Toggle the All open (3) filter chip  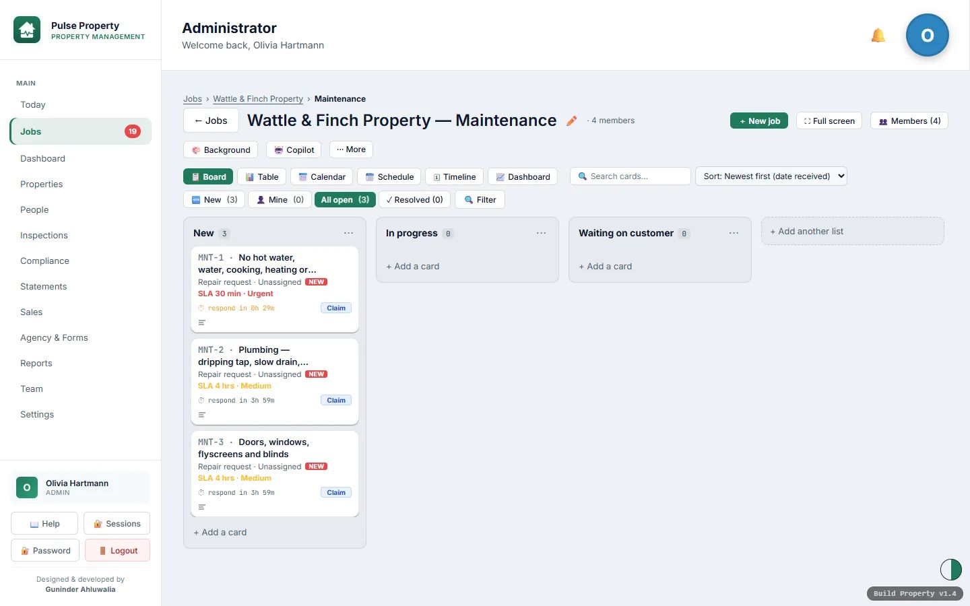pyautogui.click(x=345, y=200)
